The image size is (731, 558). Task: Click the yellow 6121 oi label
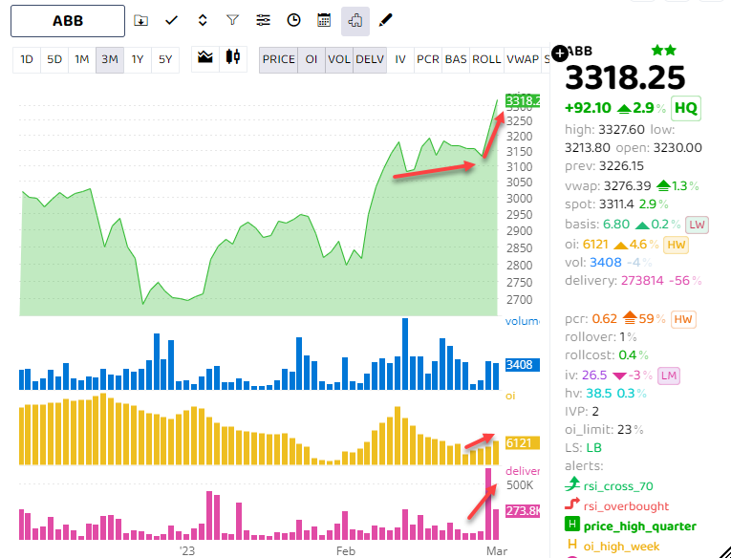[523, 442]
